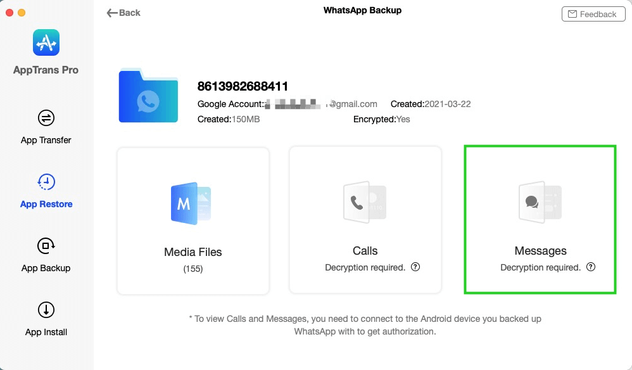Click the Calls phone icon
The width and height of the screenshot is (632, 370).
[365, 202]
